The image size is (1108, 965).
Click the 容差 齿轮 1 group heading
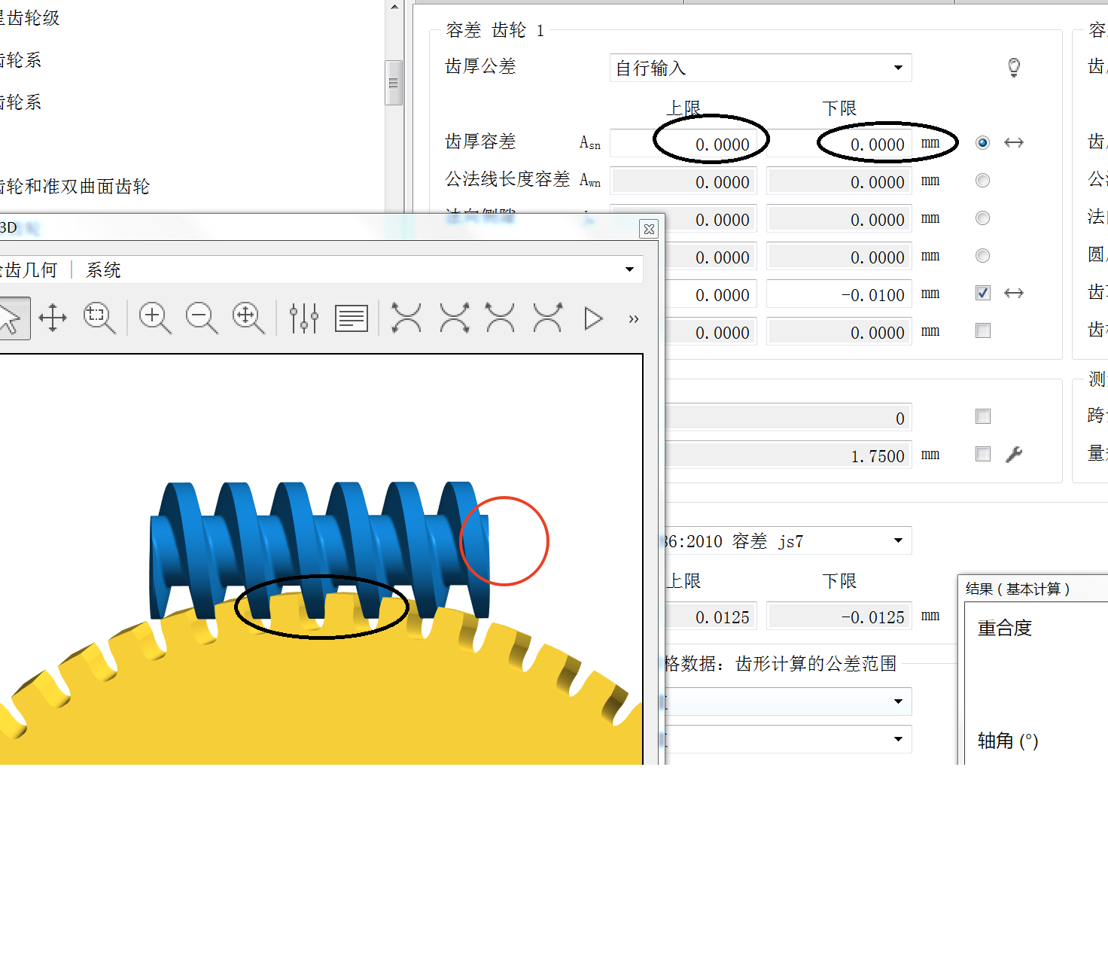495,30
